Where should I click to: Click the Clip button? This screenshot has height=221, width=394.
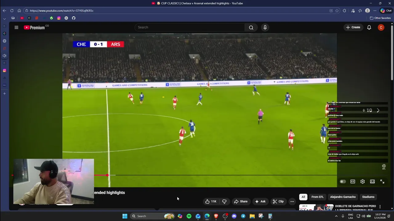(x=278, y=201)
